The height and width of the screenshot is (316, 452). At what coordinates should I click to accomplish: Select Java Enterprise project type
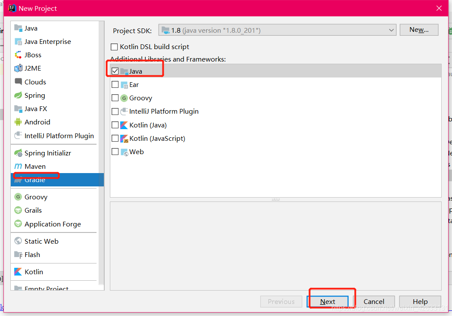coord(55,42)
